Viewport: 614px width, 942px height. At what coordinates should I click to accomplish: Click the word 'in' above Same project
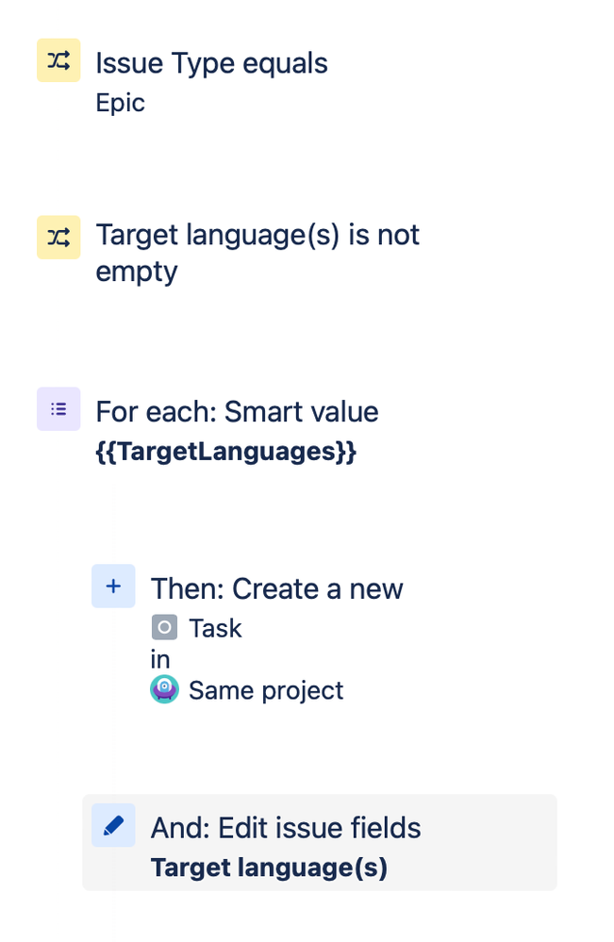click(160, 660)
